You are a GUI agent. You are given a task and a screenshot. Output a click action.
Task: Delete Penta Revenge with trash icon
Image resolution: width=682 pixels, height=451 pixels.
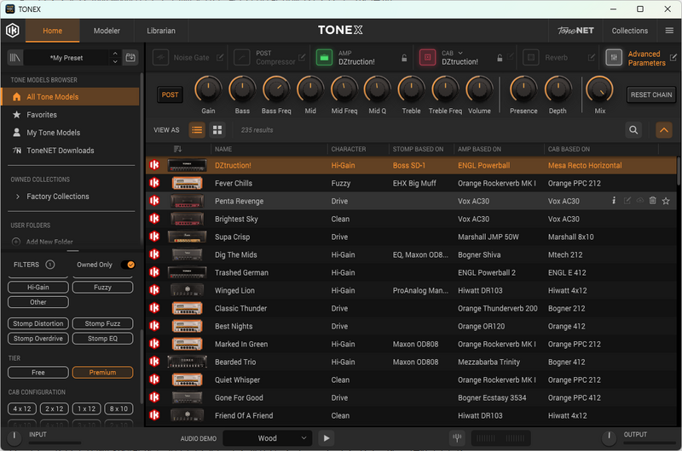[652, 201]
